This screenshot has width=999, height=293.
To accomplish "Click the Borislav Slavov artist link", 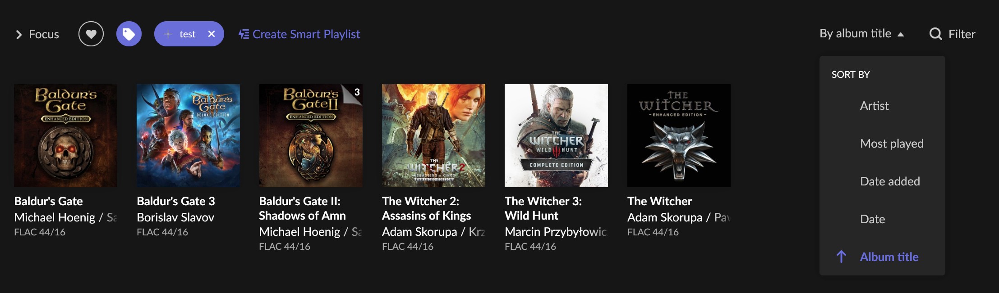I will point(175,217).
